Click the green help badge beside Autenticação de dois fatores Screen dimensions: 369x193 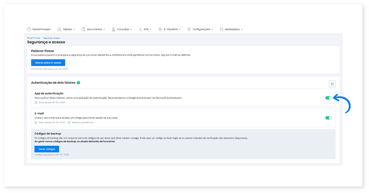(78, 83)
